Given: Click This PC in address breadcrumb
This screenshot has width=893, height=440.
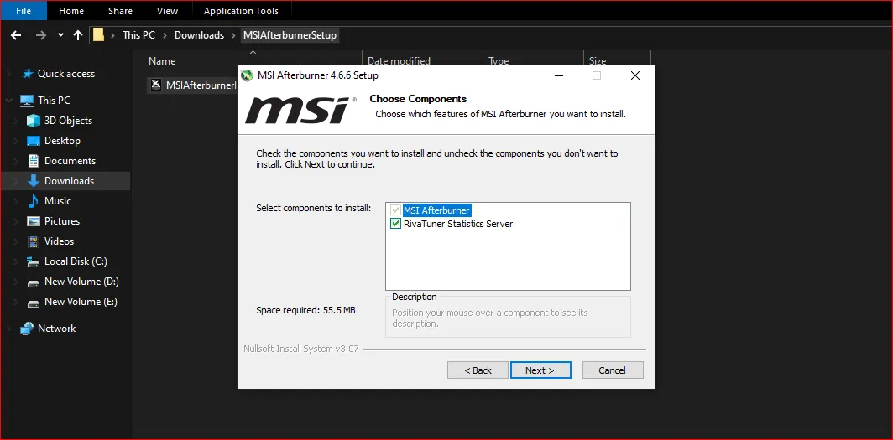Looking at the screenshot, I should (x=139, y=35).
